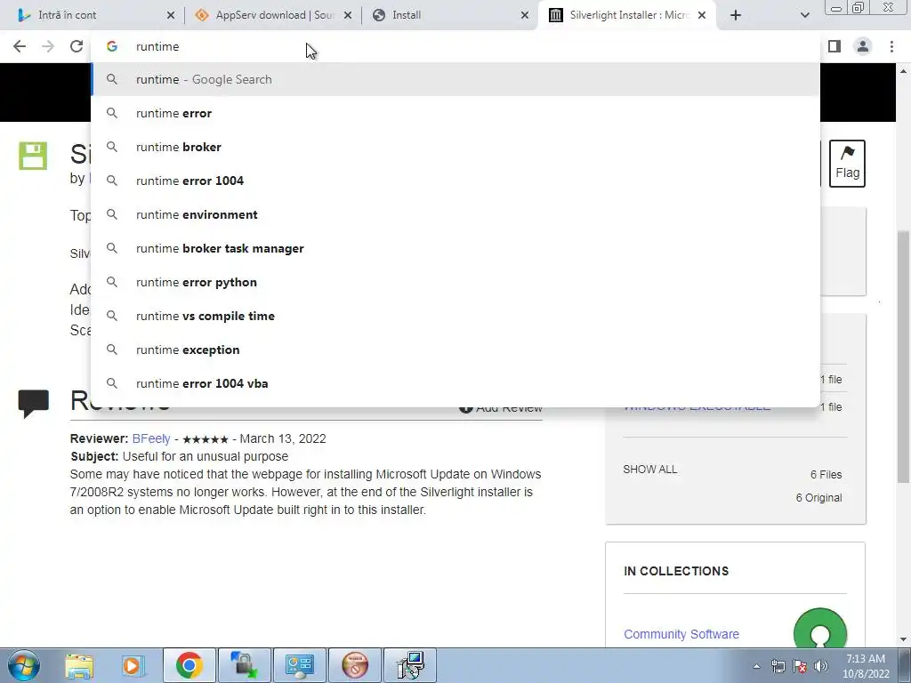Close the Install tab
This screenshot has width=911, height=683.
coord(525,15)
